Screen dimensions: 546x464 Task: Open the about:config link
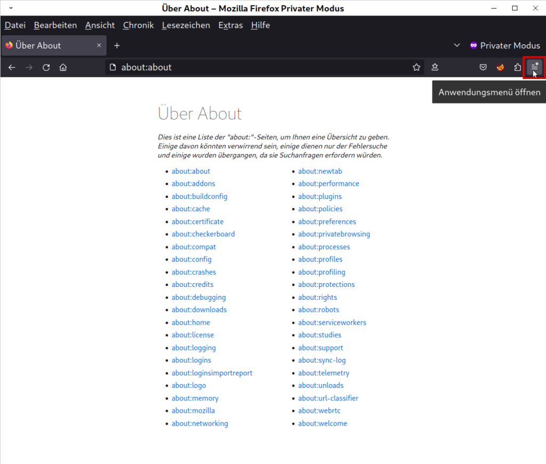(x=191, y=259)
